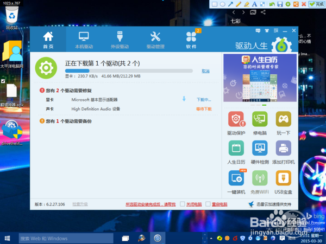
Task: Expand the hidden tray icons arrow
Action: 211,238
